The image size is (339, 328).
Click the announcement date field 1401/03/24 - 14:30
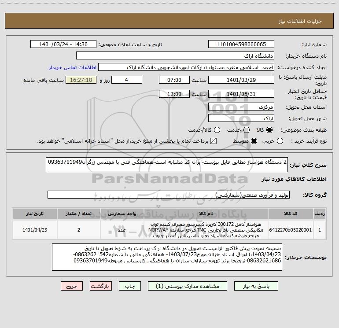pos(63,44)
